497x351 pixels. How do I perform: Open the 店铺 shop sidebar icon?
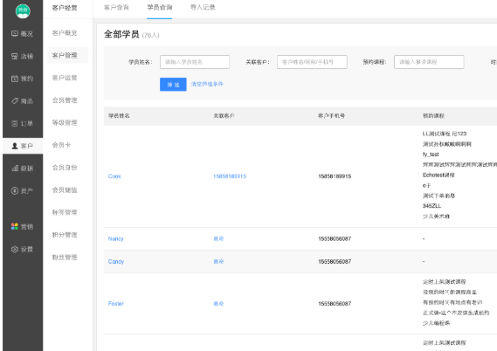15,56
